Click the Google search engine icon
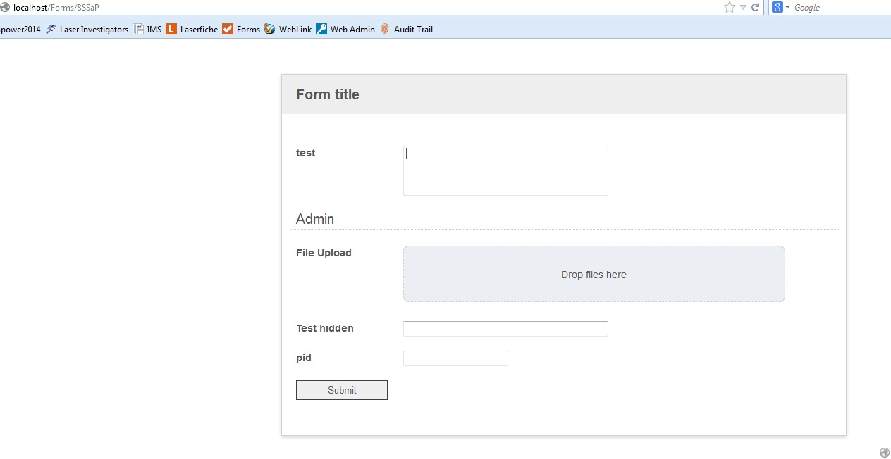 [x=778, y=8]
